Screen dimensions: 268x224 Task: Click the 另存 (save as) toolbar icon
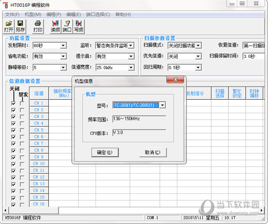pos(20,26)
